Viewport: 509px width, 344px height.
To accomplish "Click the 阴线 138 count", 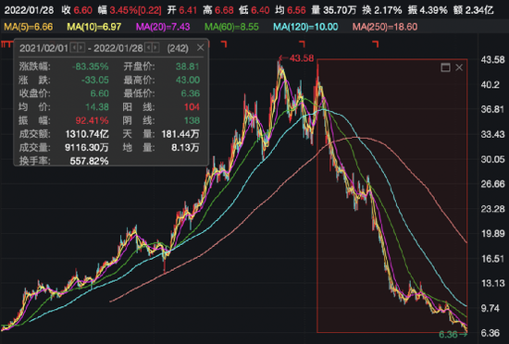I will coord(192,120).
